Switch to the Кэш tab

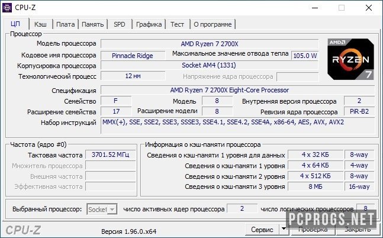pos(40,24)
